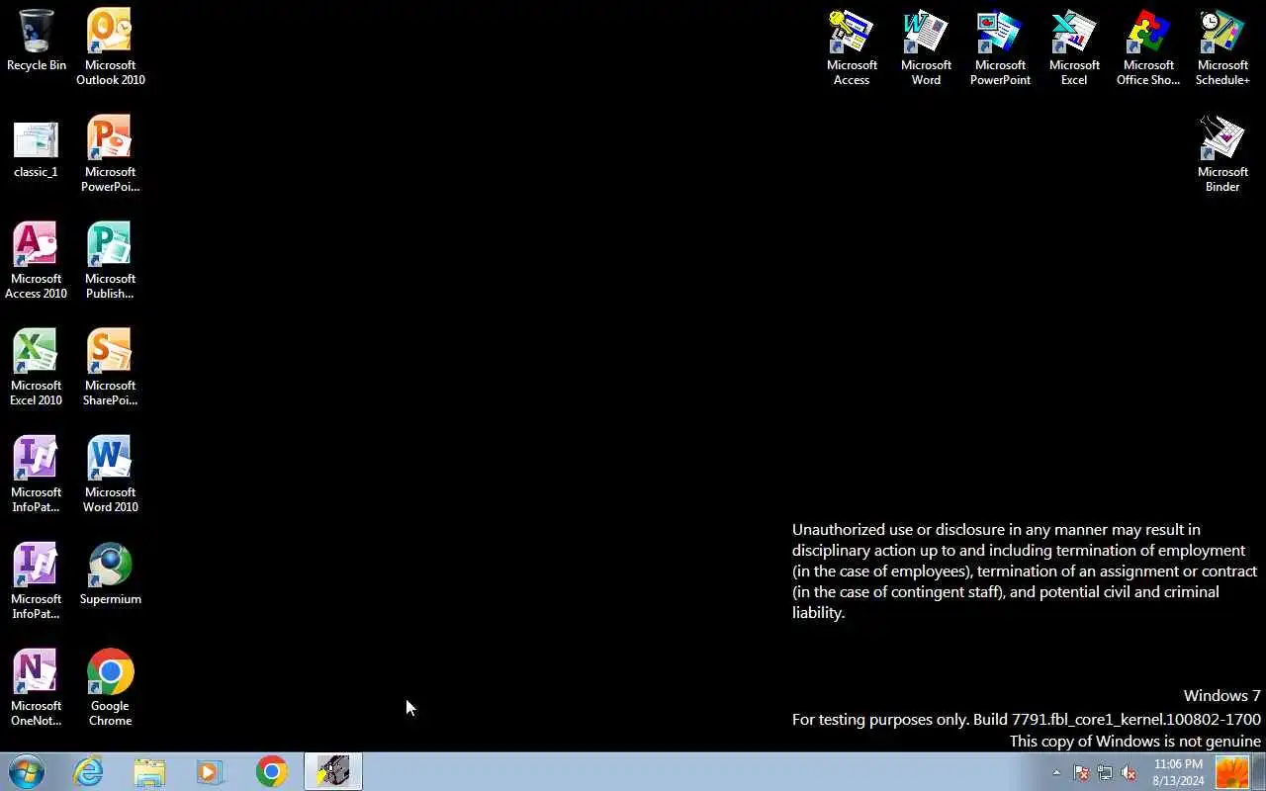This screenshot has height=791, width=1266.
Task: Select the Microsoft Schedule+ desktop shortcut
Action: (1222, 46)
